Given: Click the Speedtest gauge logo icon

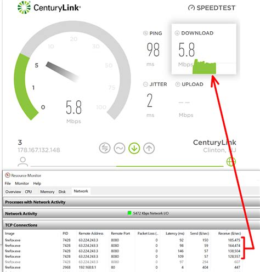Looking at the screenshot, I should [191, 8].
